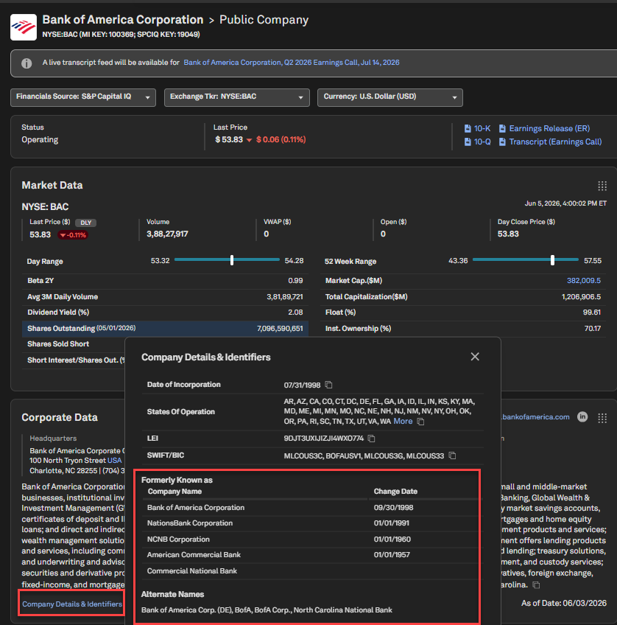The width and height of the screenshot is (617, 625).
Task: View the Transcript (Earnings Call) link
Action: 551,142
